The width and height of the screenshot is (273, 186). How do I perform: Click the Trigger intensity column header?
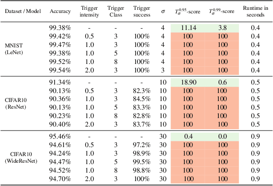(x=90, y=12)
